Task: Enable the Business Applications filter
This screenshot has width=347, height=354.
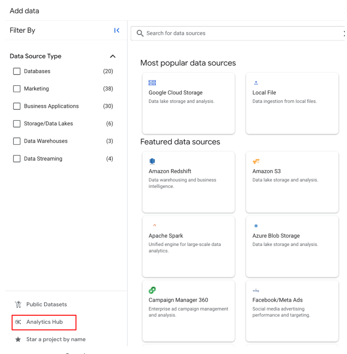Action: click(x=17, y=106)
